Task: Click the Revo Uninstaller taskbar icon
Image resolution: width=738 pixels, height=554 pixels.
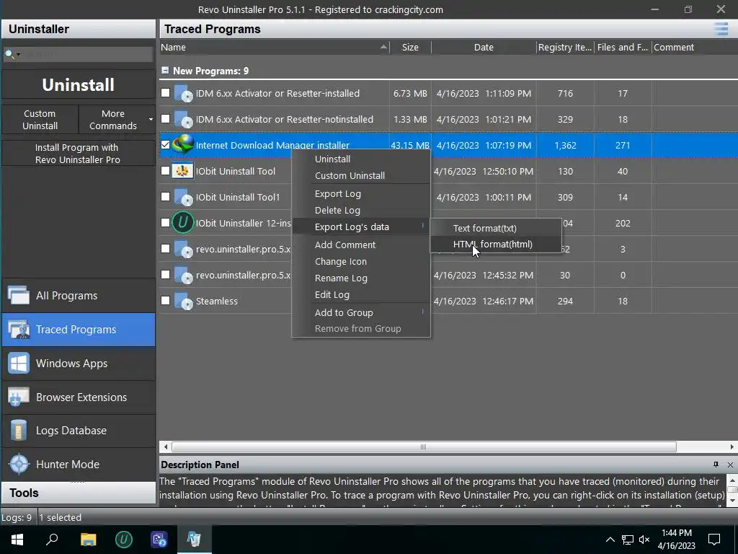Action: [194, 540]
